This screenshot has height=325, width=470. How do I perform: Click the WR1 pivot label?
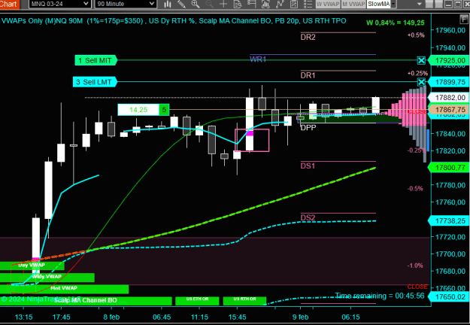tap(258, 59)
